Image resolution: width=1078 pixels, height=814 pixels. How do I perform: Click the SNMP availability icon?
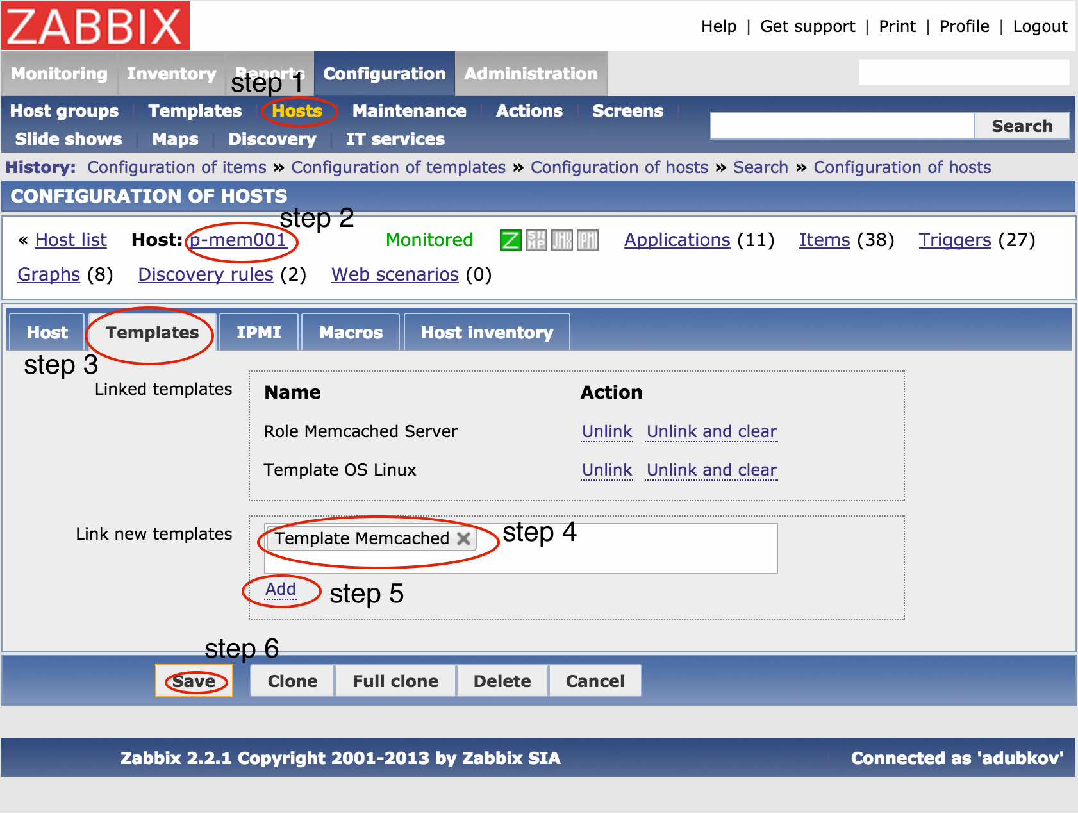[537, 240]
